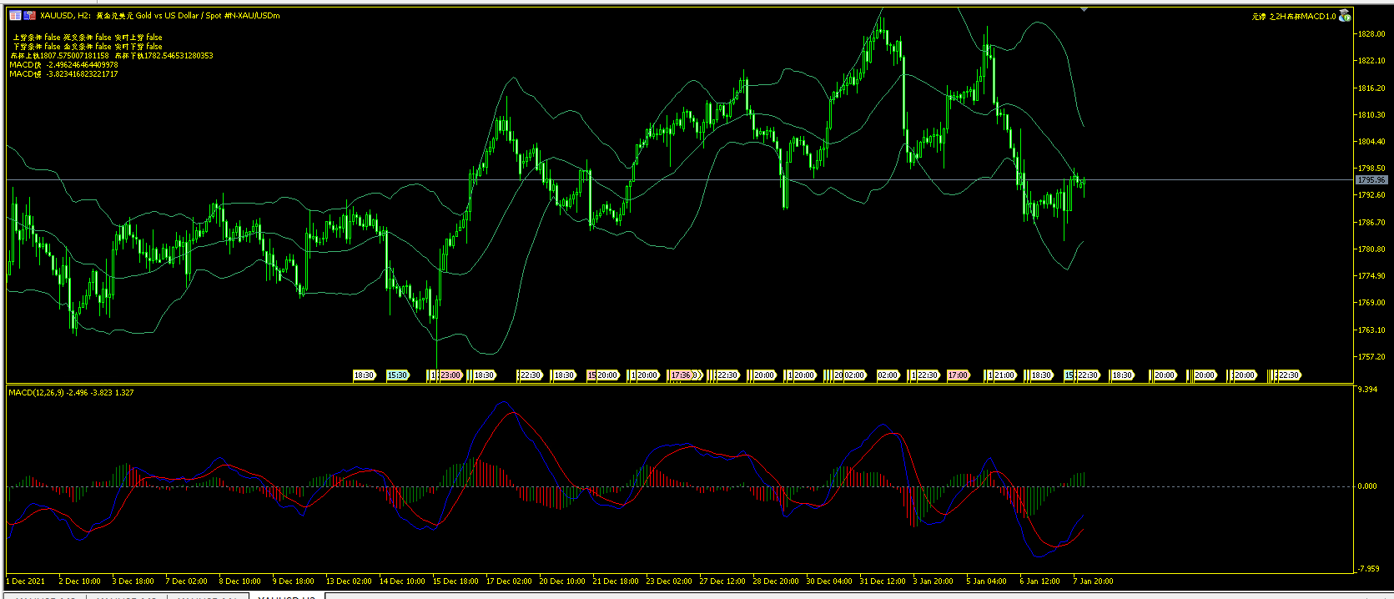The height and width of the screenshot is (599, 1394).
Task: Click the chart shift triangle marker on top edge
Action: click(x=1084, y=9)
